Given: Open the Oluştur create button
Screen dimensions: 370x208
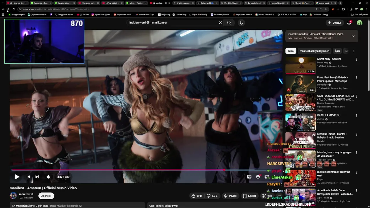Looking at the screenshot, I should pyautogui.click(x=335, y=23).
